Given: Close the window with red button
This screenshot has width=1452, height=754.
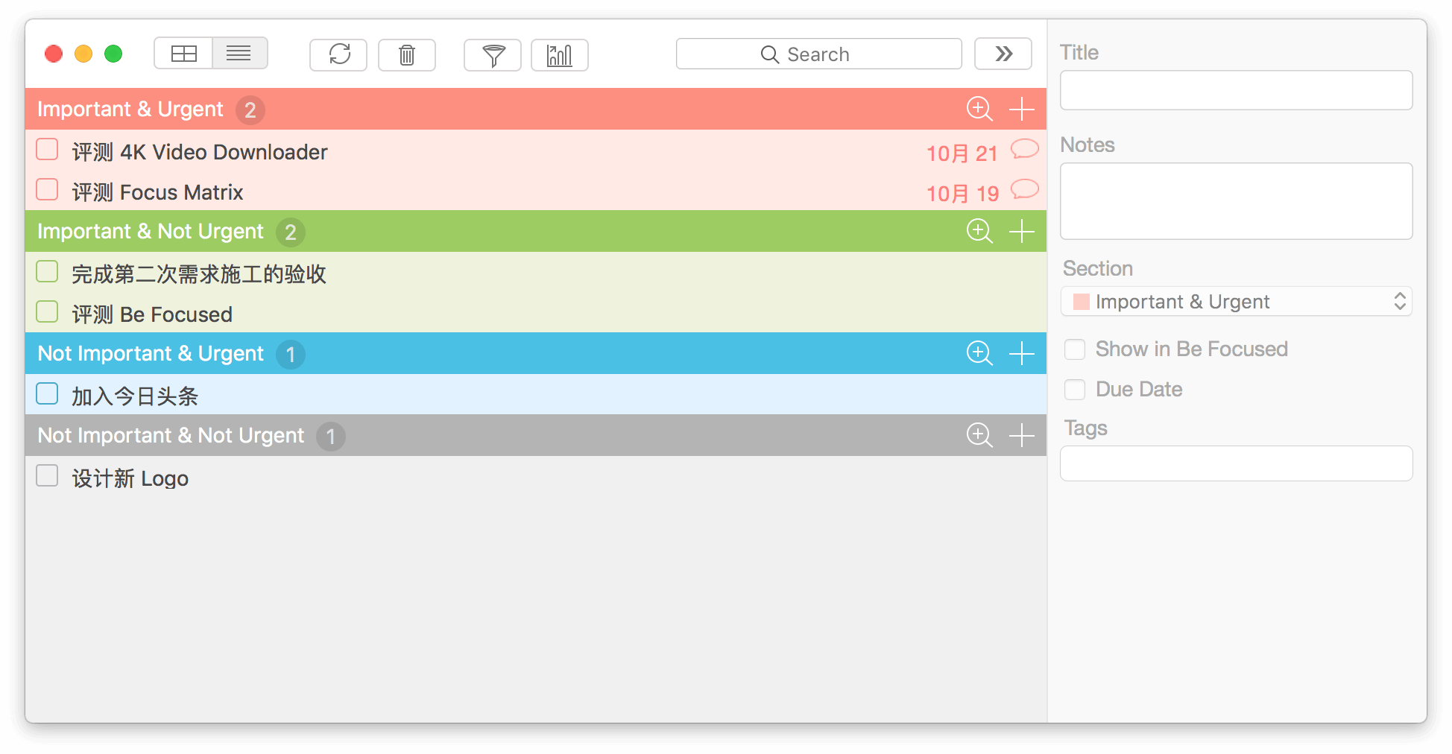Looking at the screenshot, I should click(x=54, y=54).
